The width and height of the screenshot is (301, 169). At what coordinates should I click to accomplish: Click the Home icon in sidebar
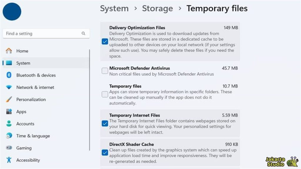coord(9,51)
